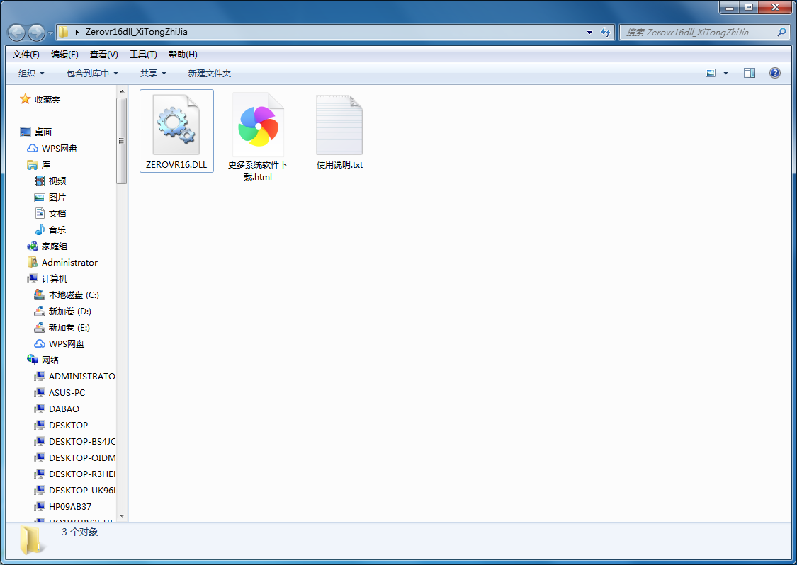Image resolution: width=797 pixels, height=565 pixels.
Task: Open the recent pages dropdown arrow
Action: click(50, 33)
